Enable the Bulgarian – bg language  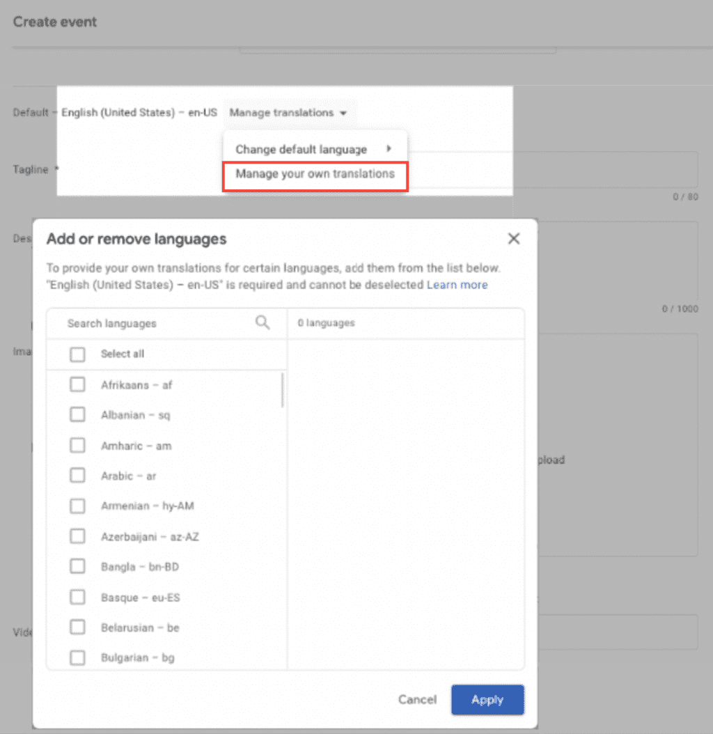77,657
